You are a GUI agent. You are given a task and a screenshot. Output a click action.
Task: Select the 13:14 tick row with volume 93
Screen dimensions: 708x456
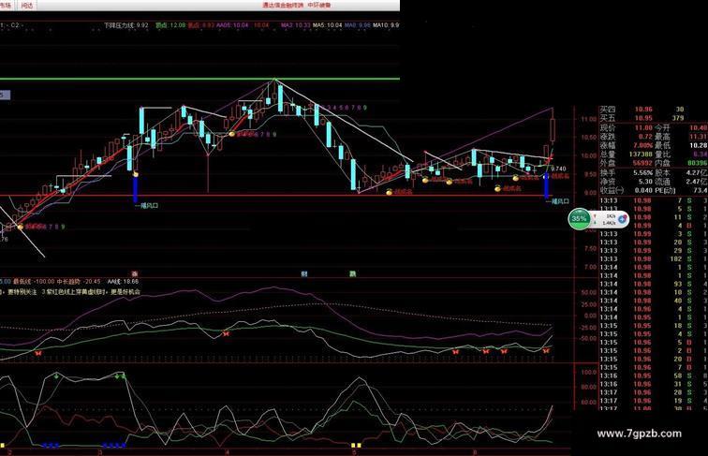(x=654, y=284)
